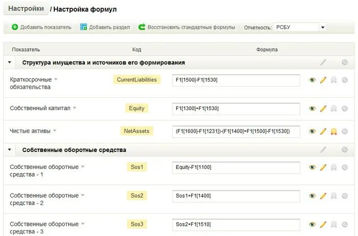Click the green plus 'Добавить показатель' icon
The height and width of the screenshot is (236, 358).
(15, 27)
